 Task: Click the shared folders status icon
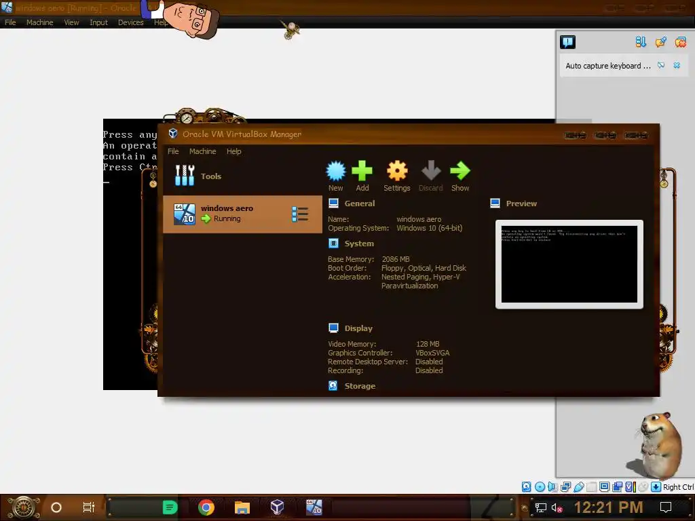591,487
